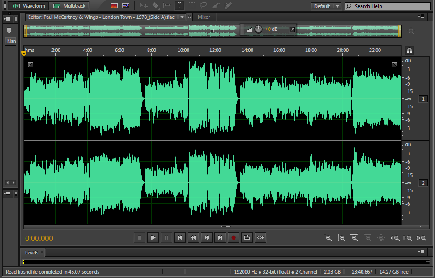
Task: Zoom out time
Action: pyautogui.click(x=368, y=238)
